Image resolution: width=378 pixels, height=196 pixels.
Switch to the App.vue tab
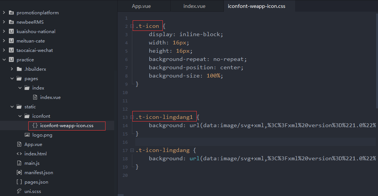(x=141, y=6)
